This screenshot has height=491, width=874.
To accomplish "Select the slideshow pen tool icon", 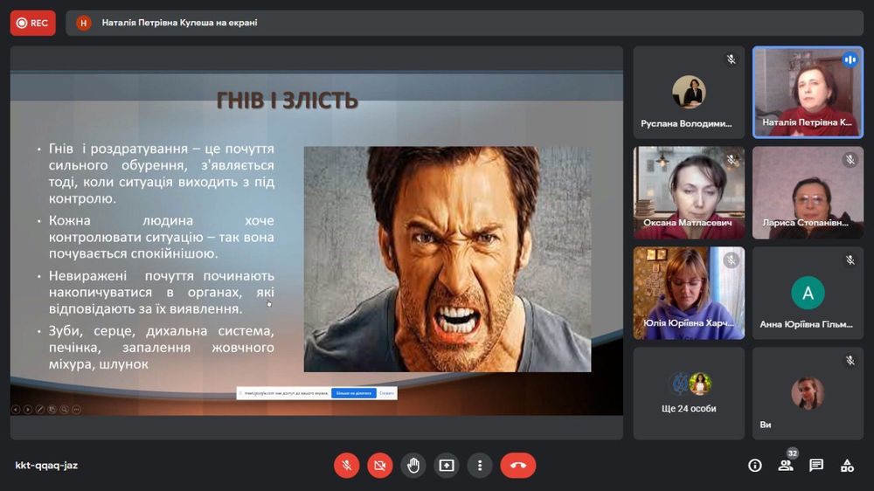I will click(x=40, y=409).
